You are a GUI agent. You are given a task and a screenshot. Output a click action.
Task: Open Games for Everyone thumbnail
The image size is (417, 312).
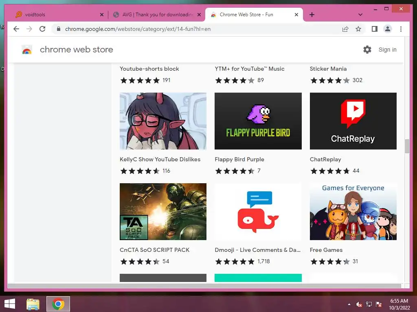tap(353, 212)
